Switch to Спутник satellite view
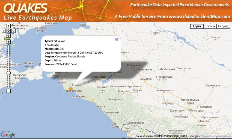Image resolution: width=232 pixels, height=139 pixels. point(210,26)
